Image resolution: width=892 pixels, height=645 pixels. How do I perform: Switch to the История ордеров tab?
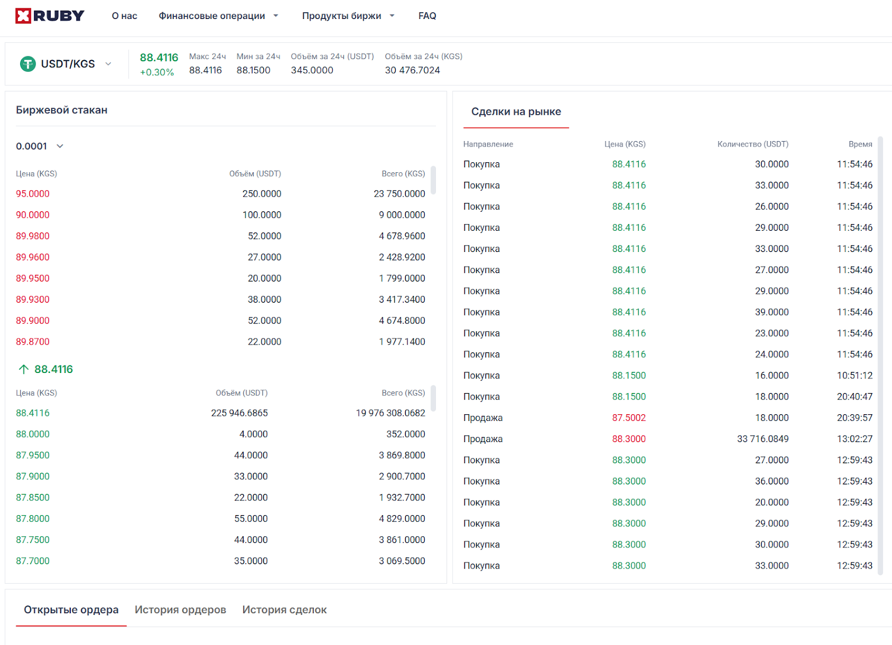(x=180, y=610)
